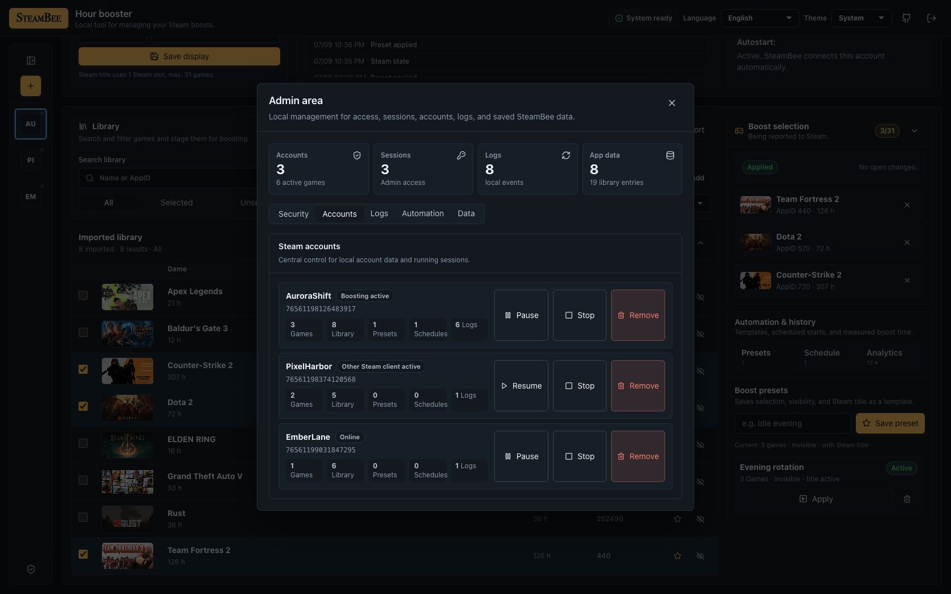Collapse the Boost selection panel chevron
The height and width of the screenshot is (594, 951).
coord(915,131)
